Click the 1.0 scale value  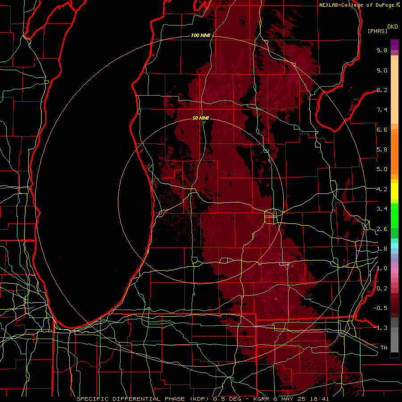click(382, 268)
